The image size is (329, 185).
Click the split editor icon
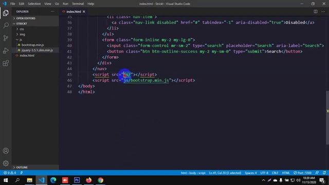pos(315,11)
